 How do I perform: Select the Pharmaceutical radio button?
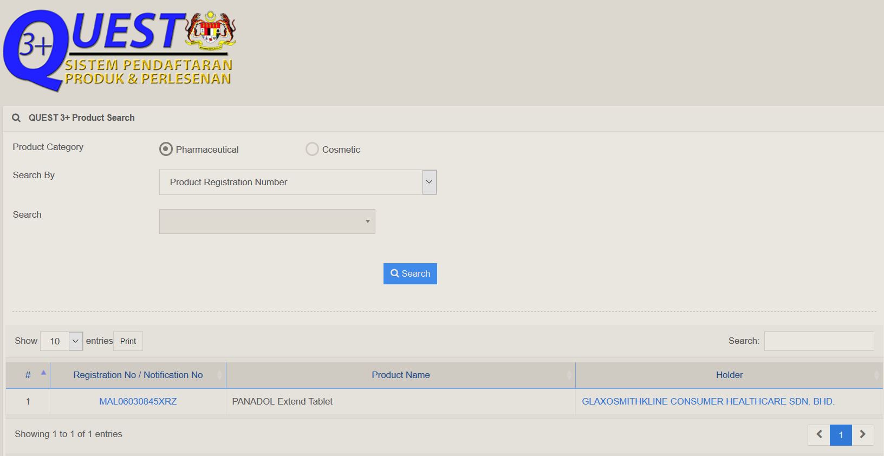[x=166, y=149]
